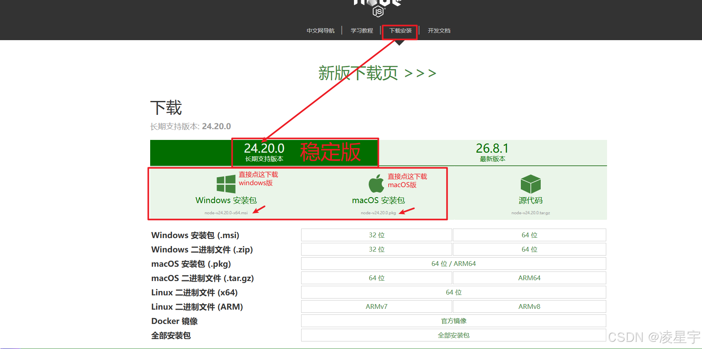Screen dimensions: 702x349
Task: Click the macOS 二进制文件 (.tar.gz) row label
Action: [x=203, y=278]
